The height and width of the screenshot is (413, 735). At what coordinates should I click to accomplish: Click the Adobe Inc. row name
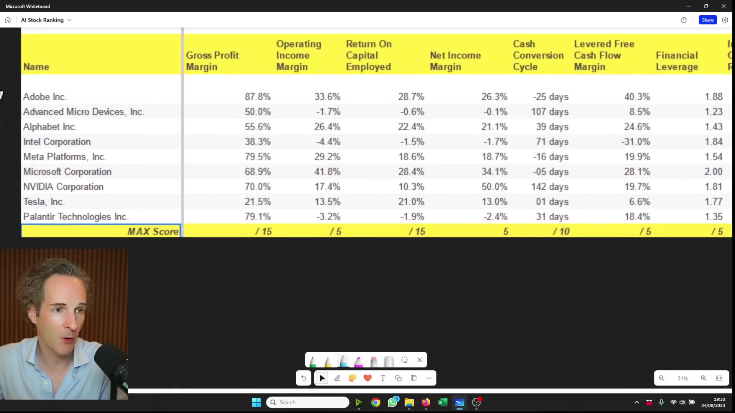(x=45, y=97)
